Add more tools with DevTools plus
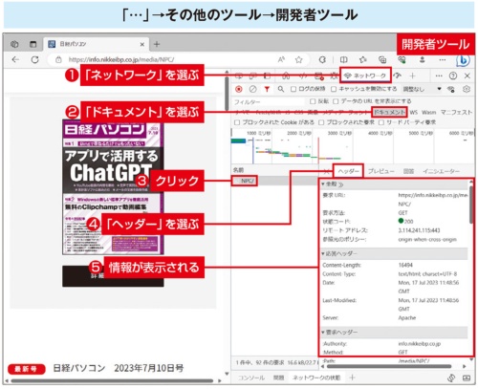 pos(413,76)
